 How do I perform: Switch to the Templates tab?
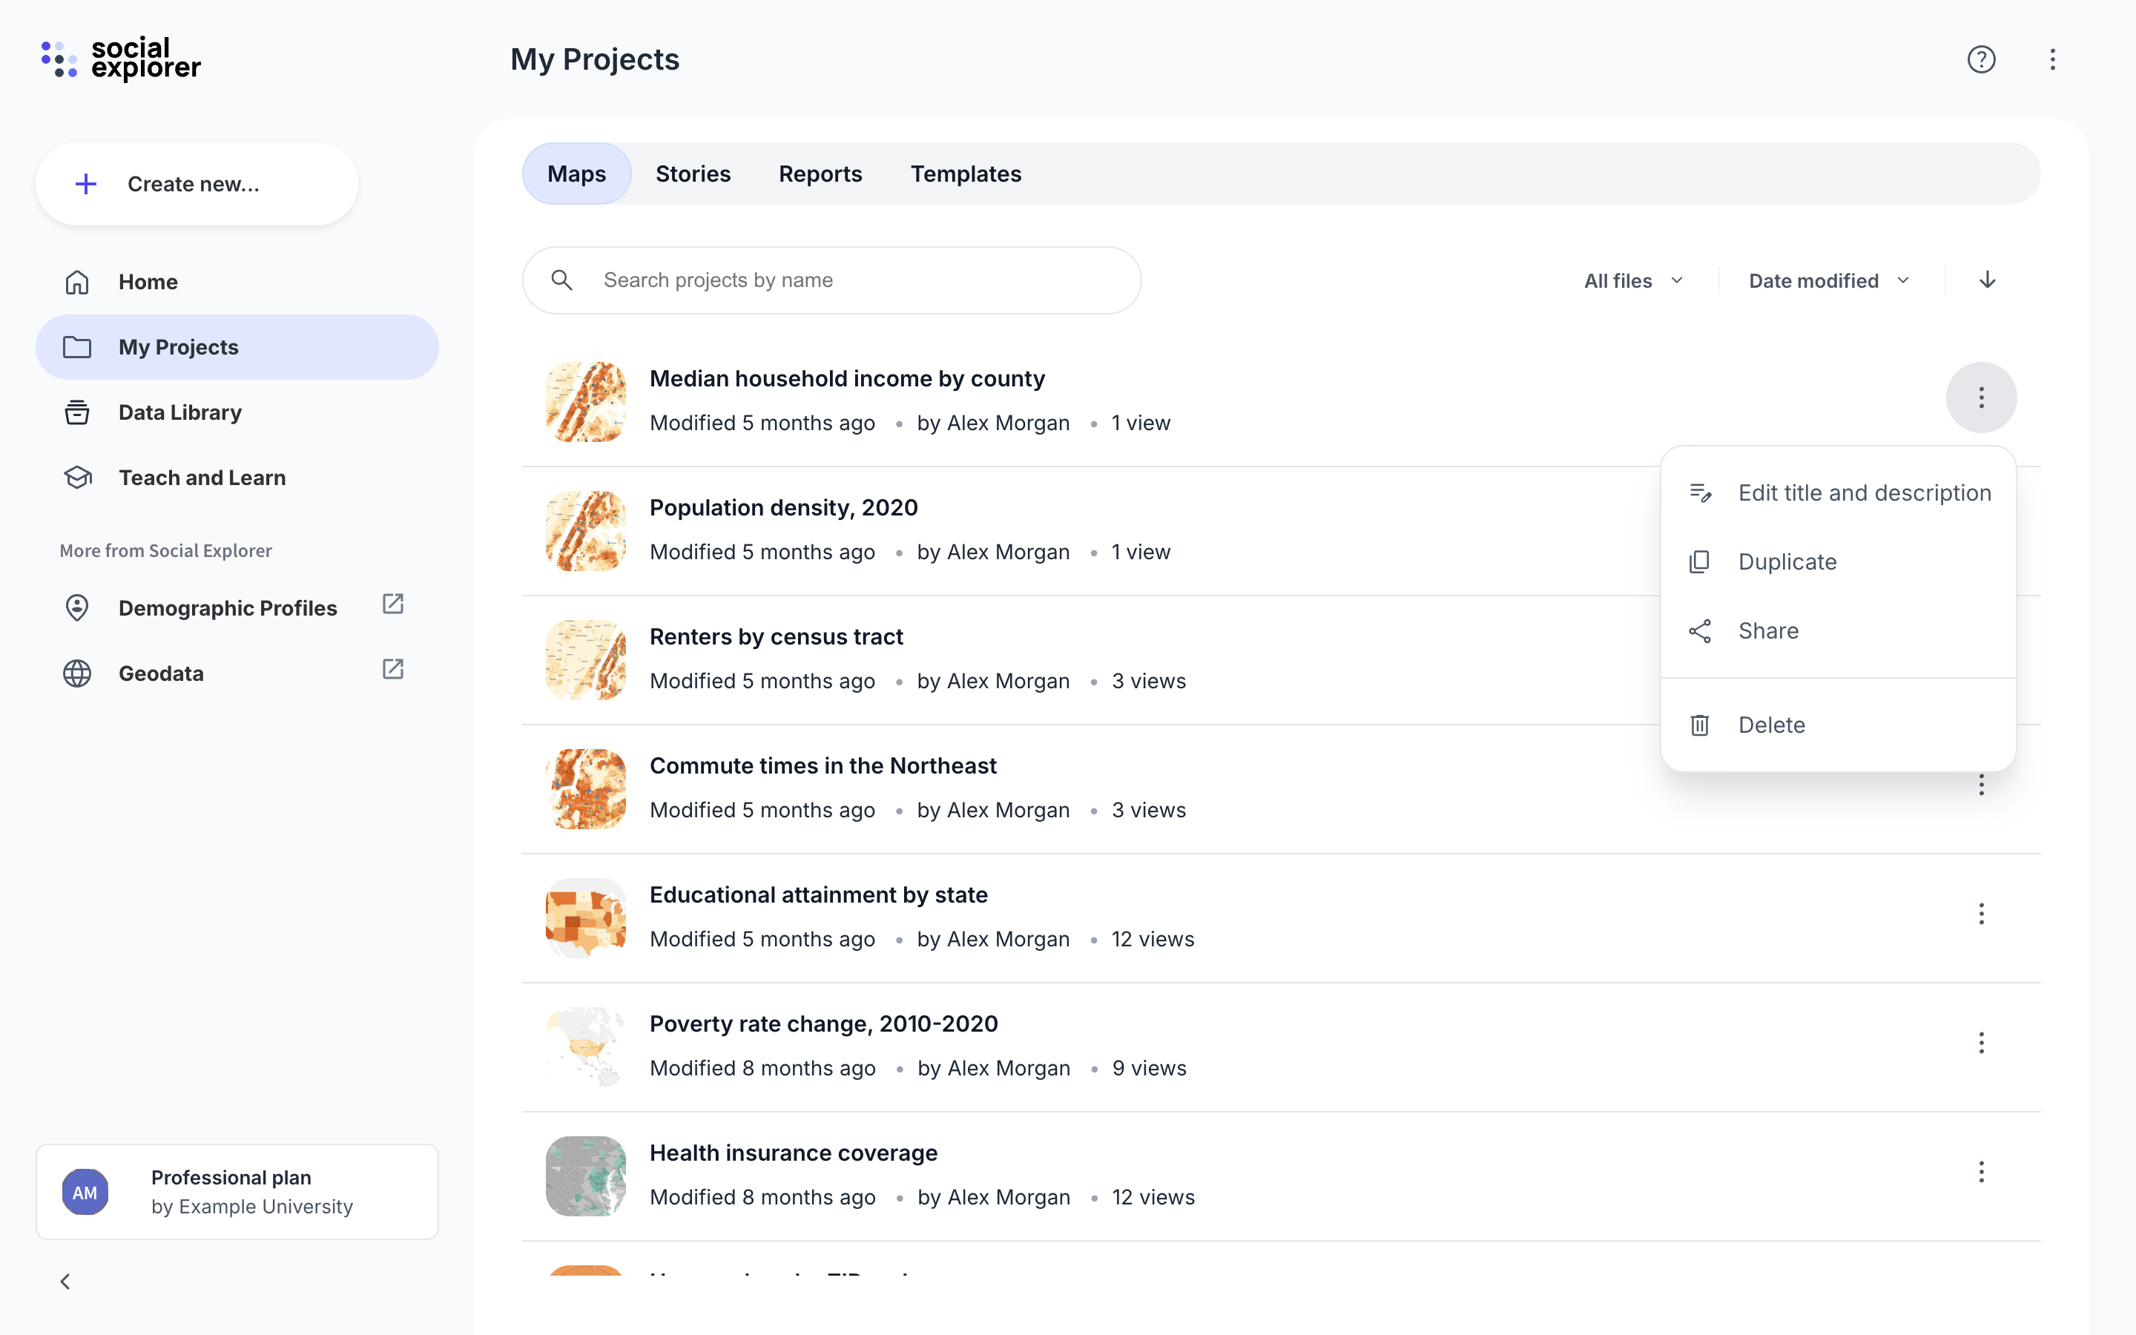(x=966, y=174)
